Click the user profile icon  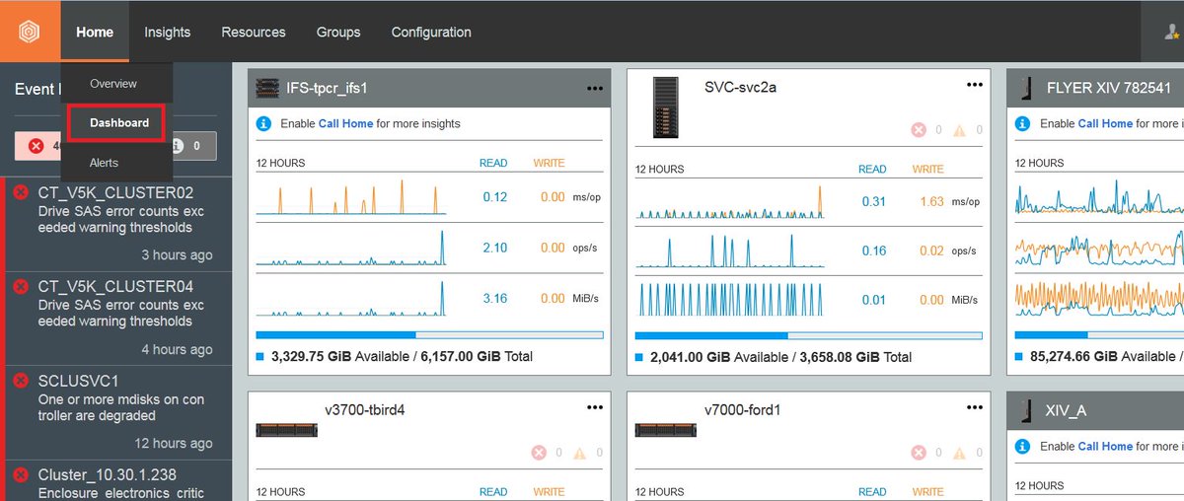click(1172, 32)
